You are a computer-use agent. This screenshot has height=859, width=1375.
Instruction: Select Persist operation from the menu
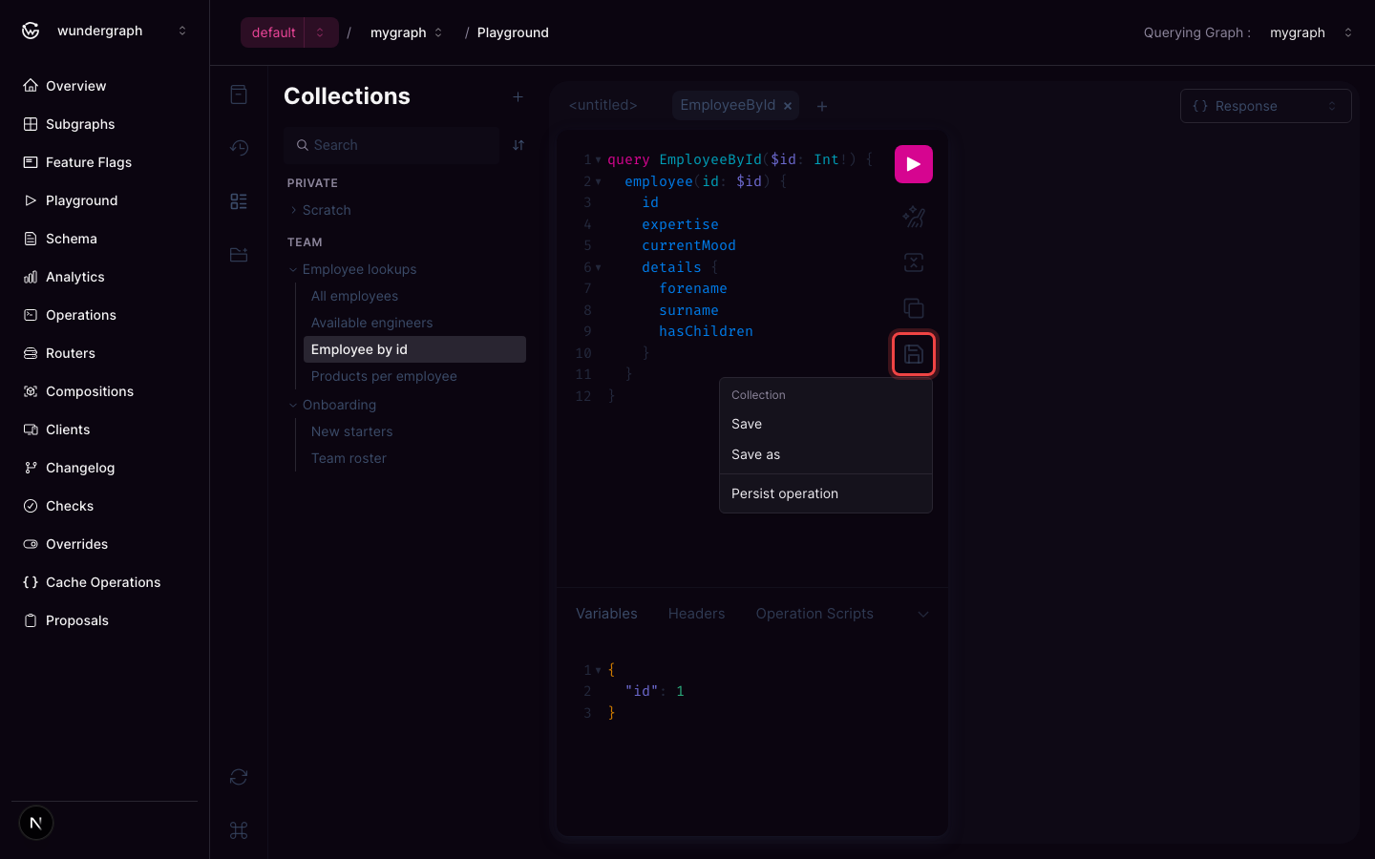pos(826,493)
